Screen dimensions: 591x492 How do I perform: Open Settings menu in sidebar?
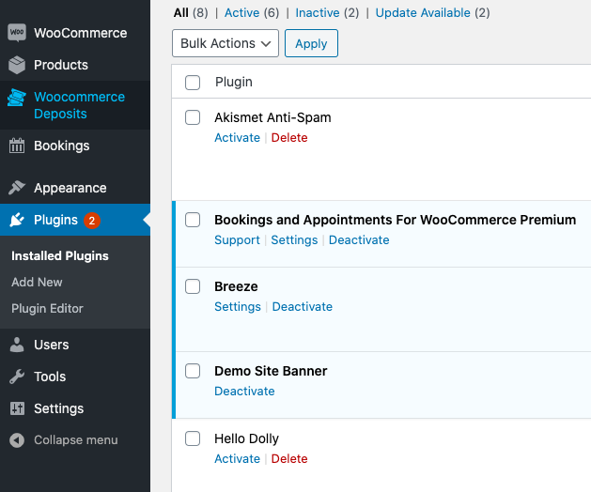click(x=59, y=408)
